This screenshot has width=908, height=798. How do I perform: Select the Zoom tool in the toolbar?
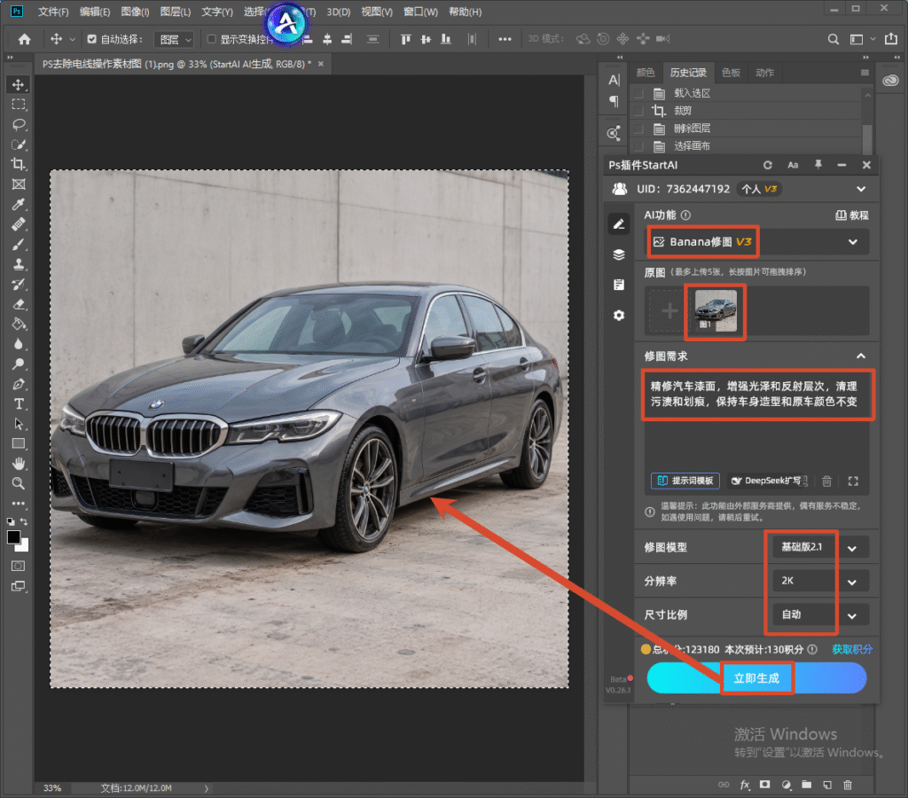[x=19, y=483]
